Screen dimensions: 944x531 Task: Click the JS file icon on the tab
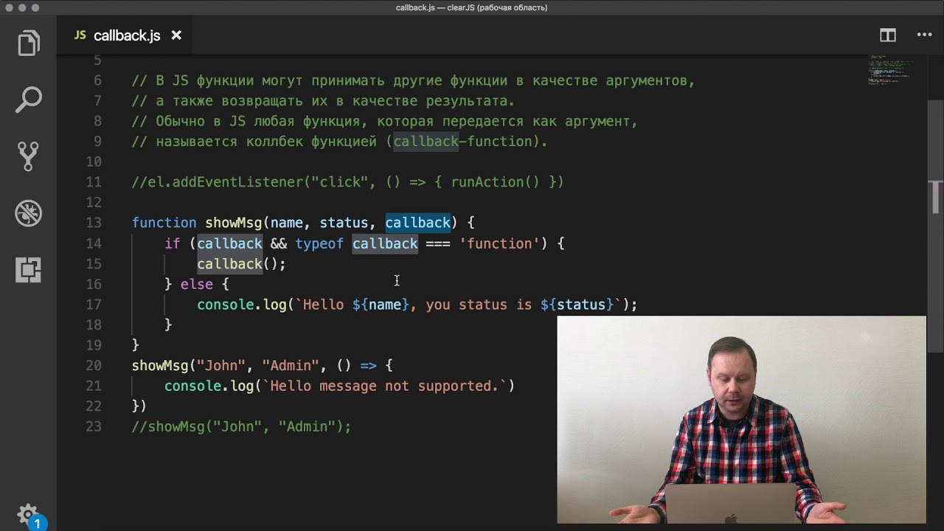click(x=80, y=35)
